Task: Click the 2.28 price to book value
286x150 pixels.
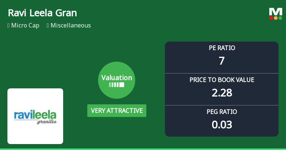Action: pos(222,92)
